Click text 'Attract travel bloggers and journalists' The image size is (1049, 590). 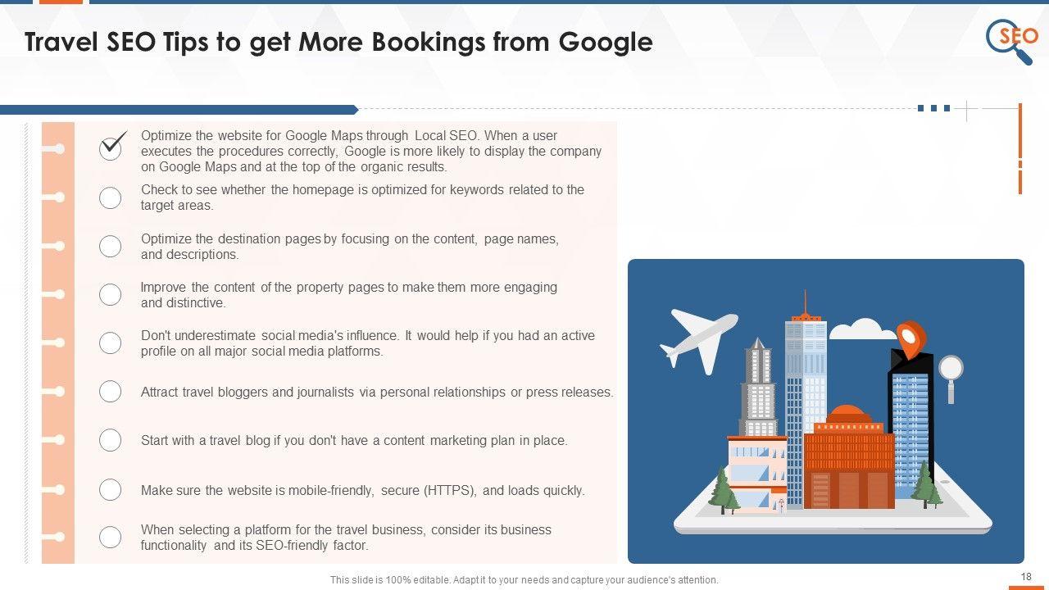tap(247, 392)
